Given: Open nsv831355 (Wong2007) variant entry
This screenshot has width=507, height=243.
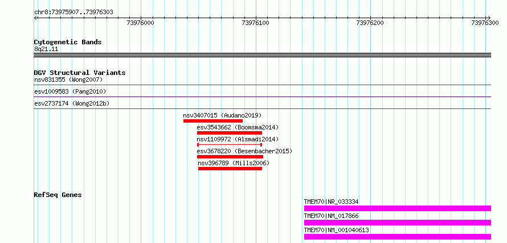Looking at the screenshot, I should 68,79.
